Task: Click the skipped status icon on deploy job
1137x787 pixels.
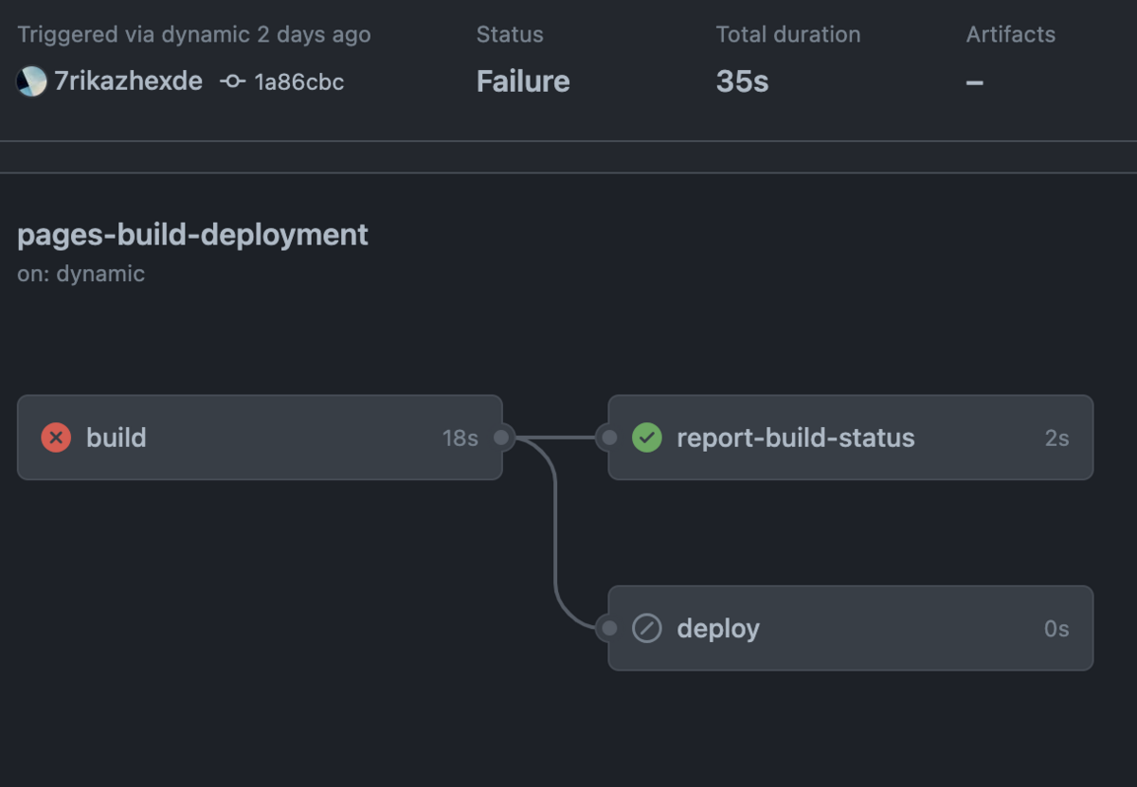Action: pos(645,628)
